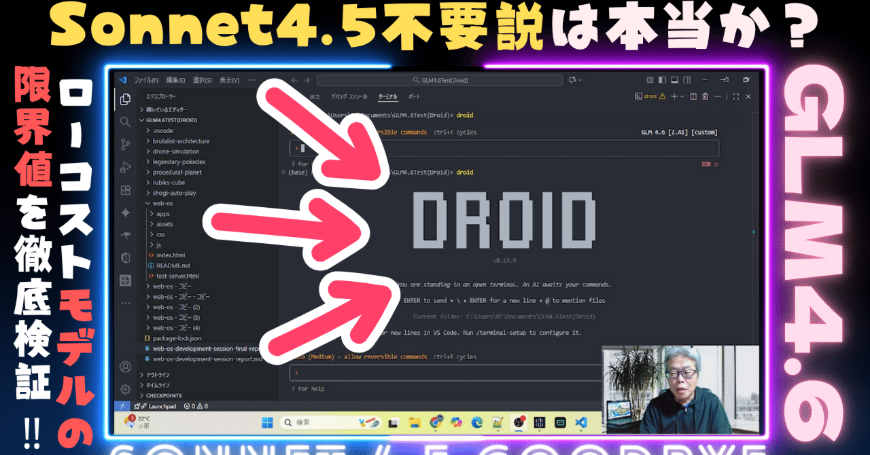
Task: Open the Search view in the activity bar
Action: [x=124, y=122]
